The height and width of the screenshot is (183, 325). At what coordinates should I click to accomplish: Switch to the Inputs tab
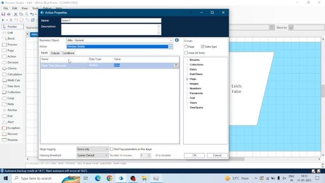coord(44,53)
